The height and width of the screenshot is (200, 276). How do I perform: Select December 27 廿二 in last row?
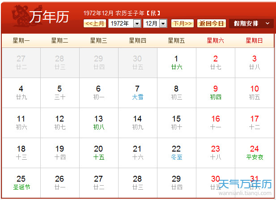tap(99, 183)
